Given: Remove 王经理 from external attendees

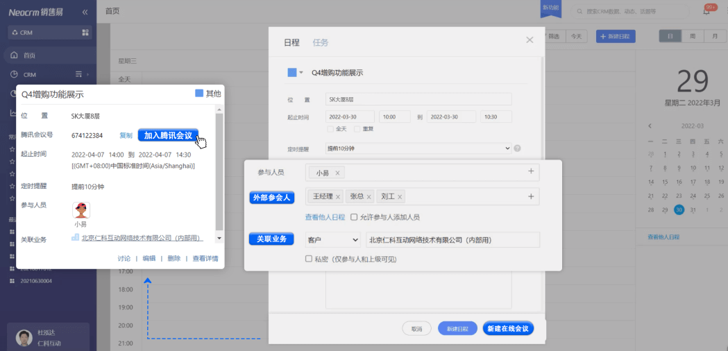Looking at the screenshot, I should [x=338, y=197].
